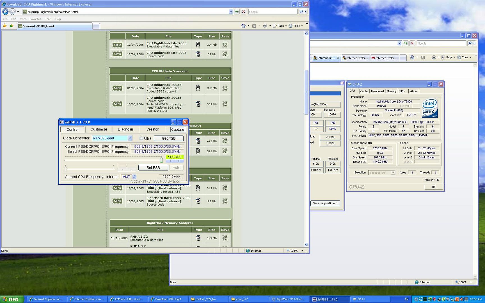Click Capture button in SetFSB
Screen dimensions: 485x303
[178, 129]
